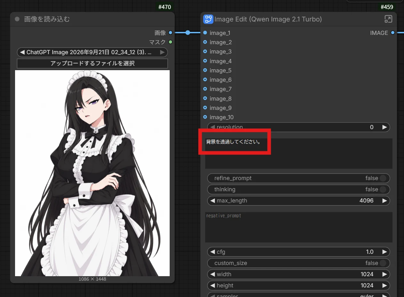Enable the thinking switch
Image resolution: width=404 pixels, height=297 pixels.
(383, 189)
